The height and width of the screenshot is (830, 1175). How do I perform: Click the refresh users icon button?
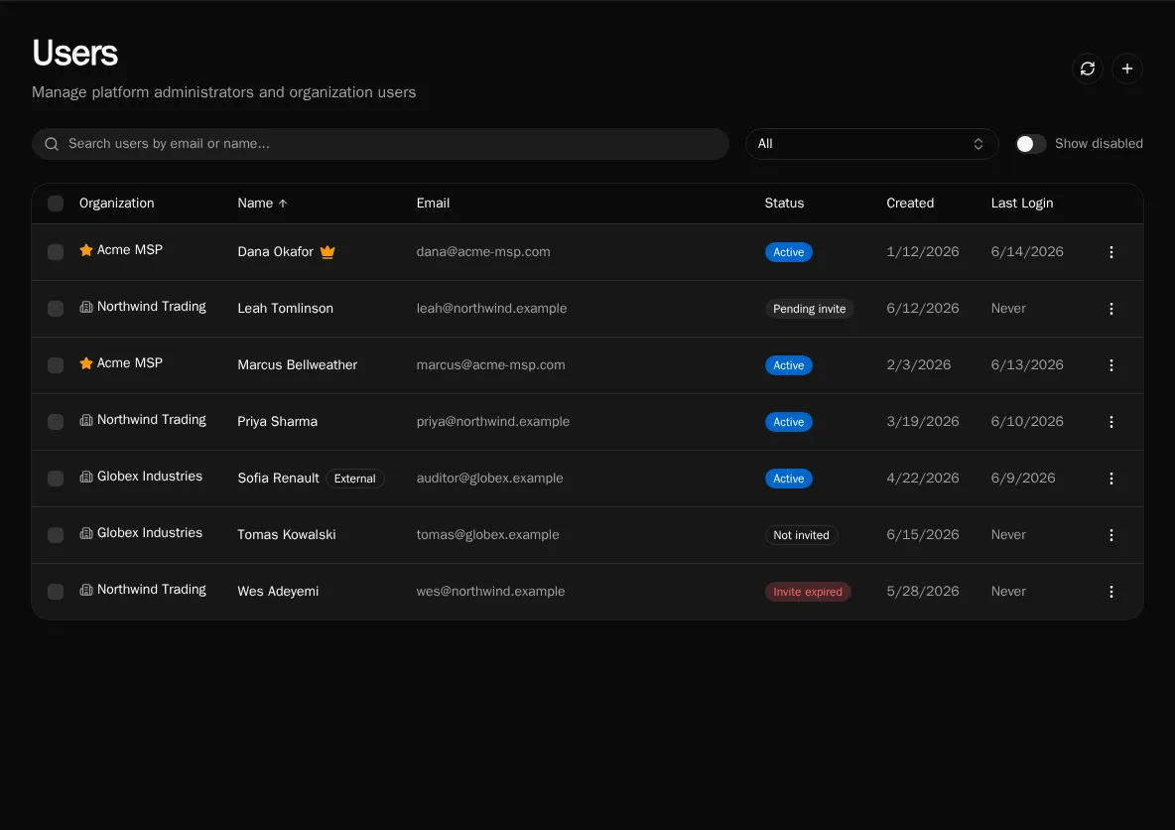(x=1088, y=69)
